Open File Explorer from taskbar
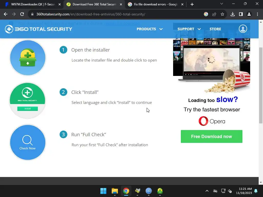The width and height of the screenshot is (263, 197). click(115, 191)
